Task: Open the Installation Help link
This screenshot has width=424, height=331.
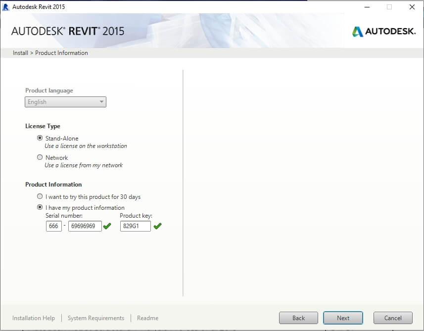Action: coord(34,318)
